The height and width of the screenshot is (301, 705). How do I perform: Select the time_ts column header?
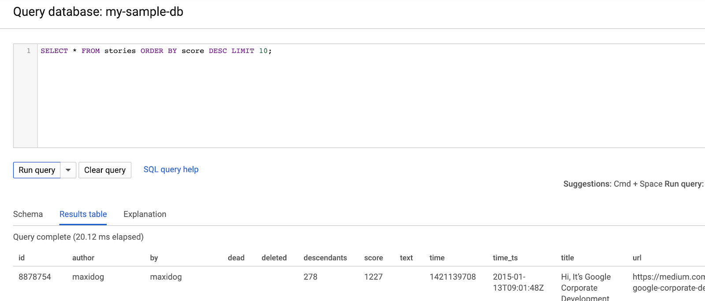[505, 258]
